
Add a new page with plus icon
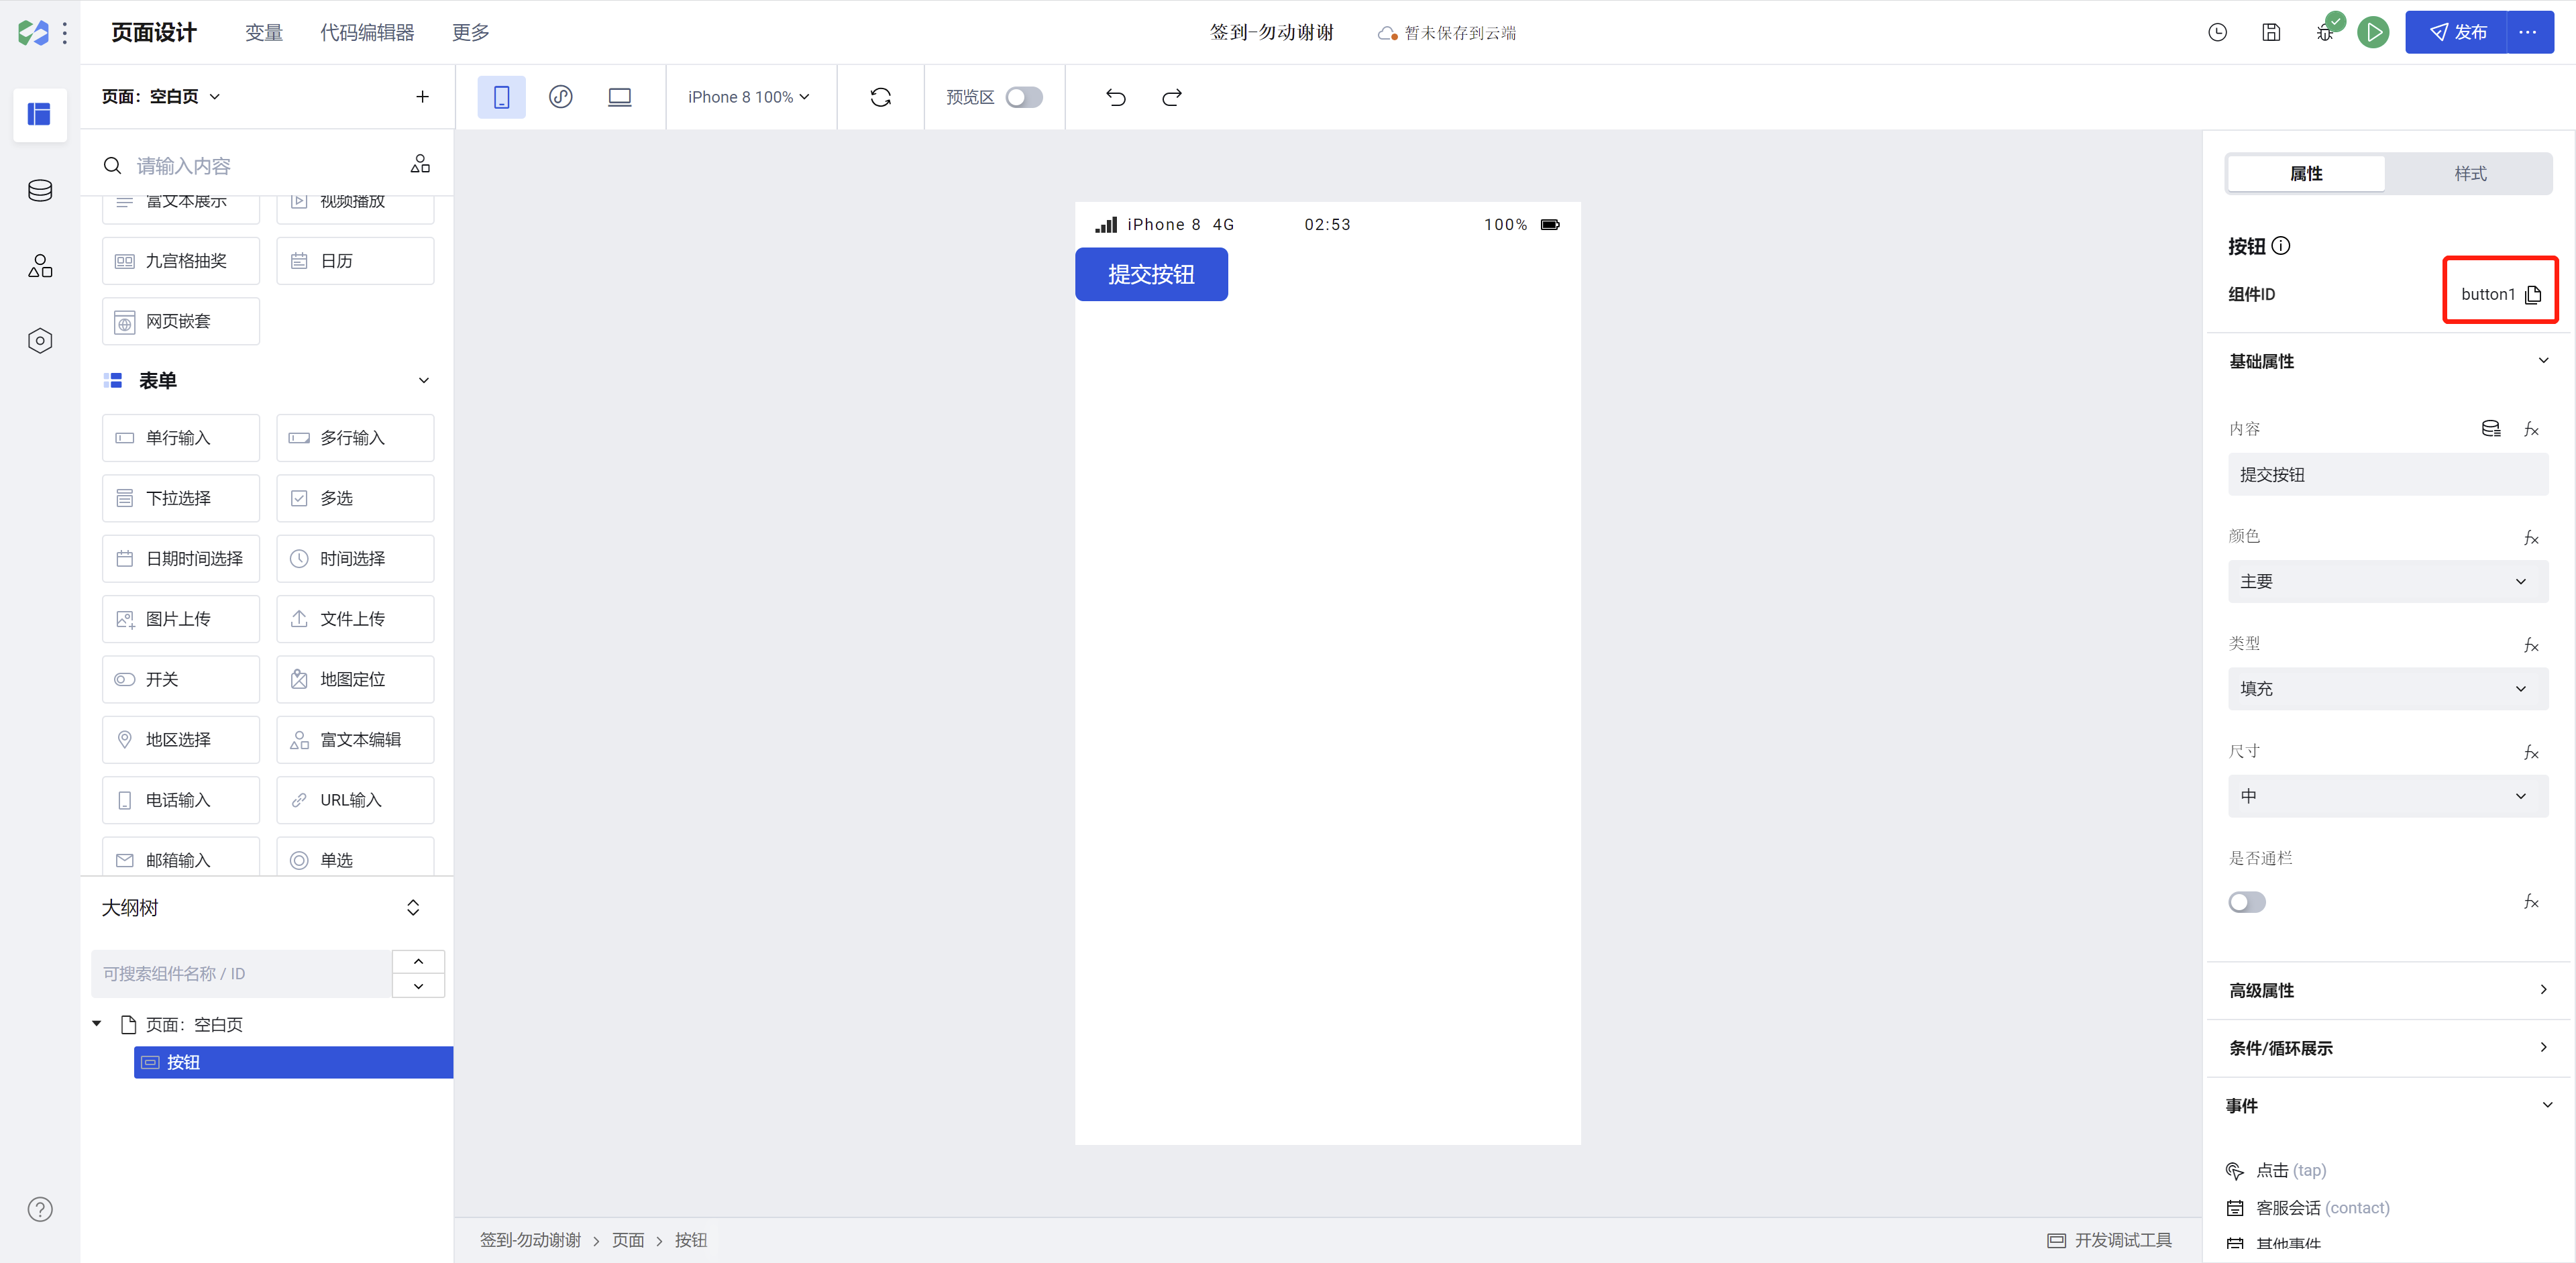(422, 97)
